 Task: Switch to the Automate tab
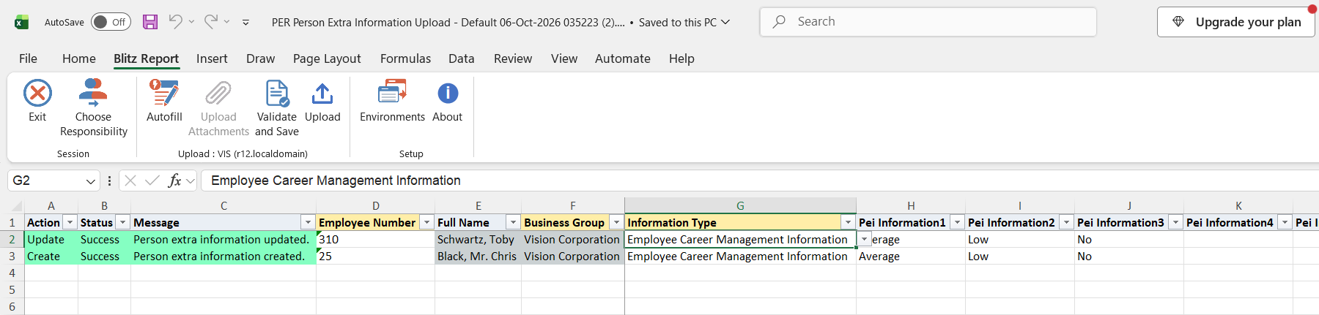(623, 58)
